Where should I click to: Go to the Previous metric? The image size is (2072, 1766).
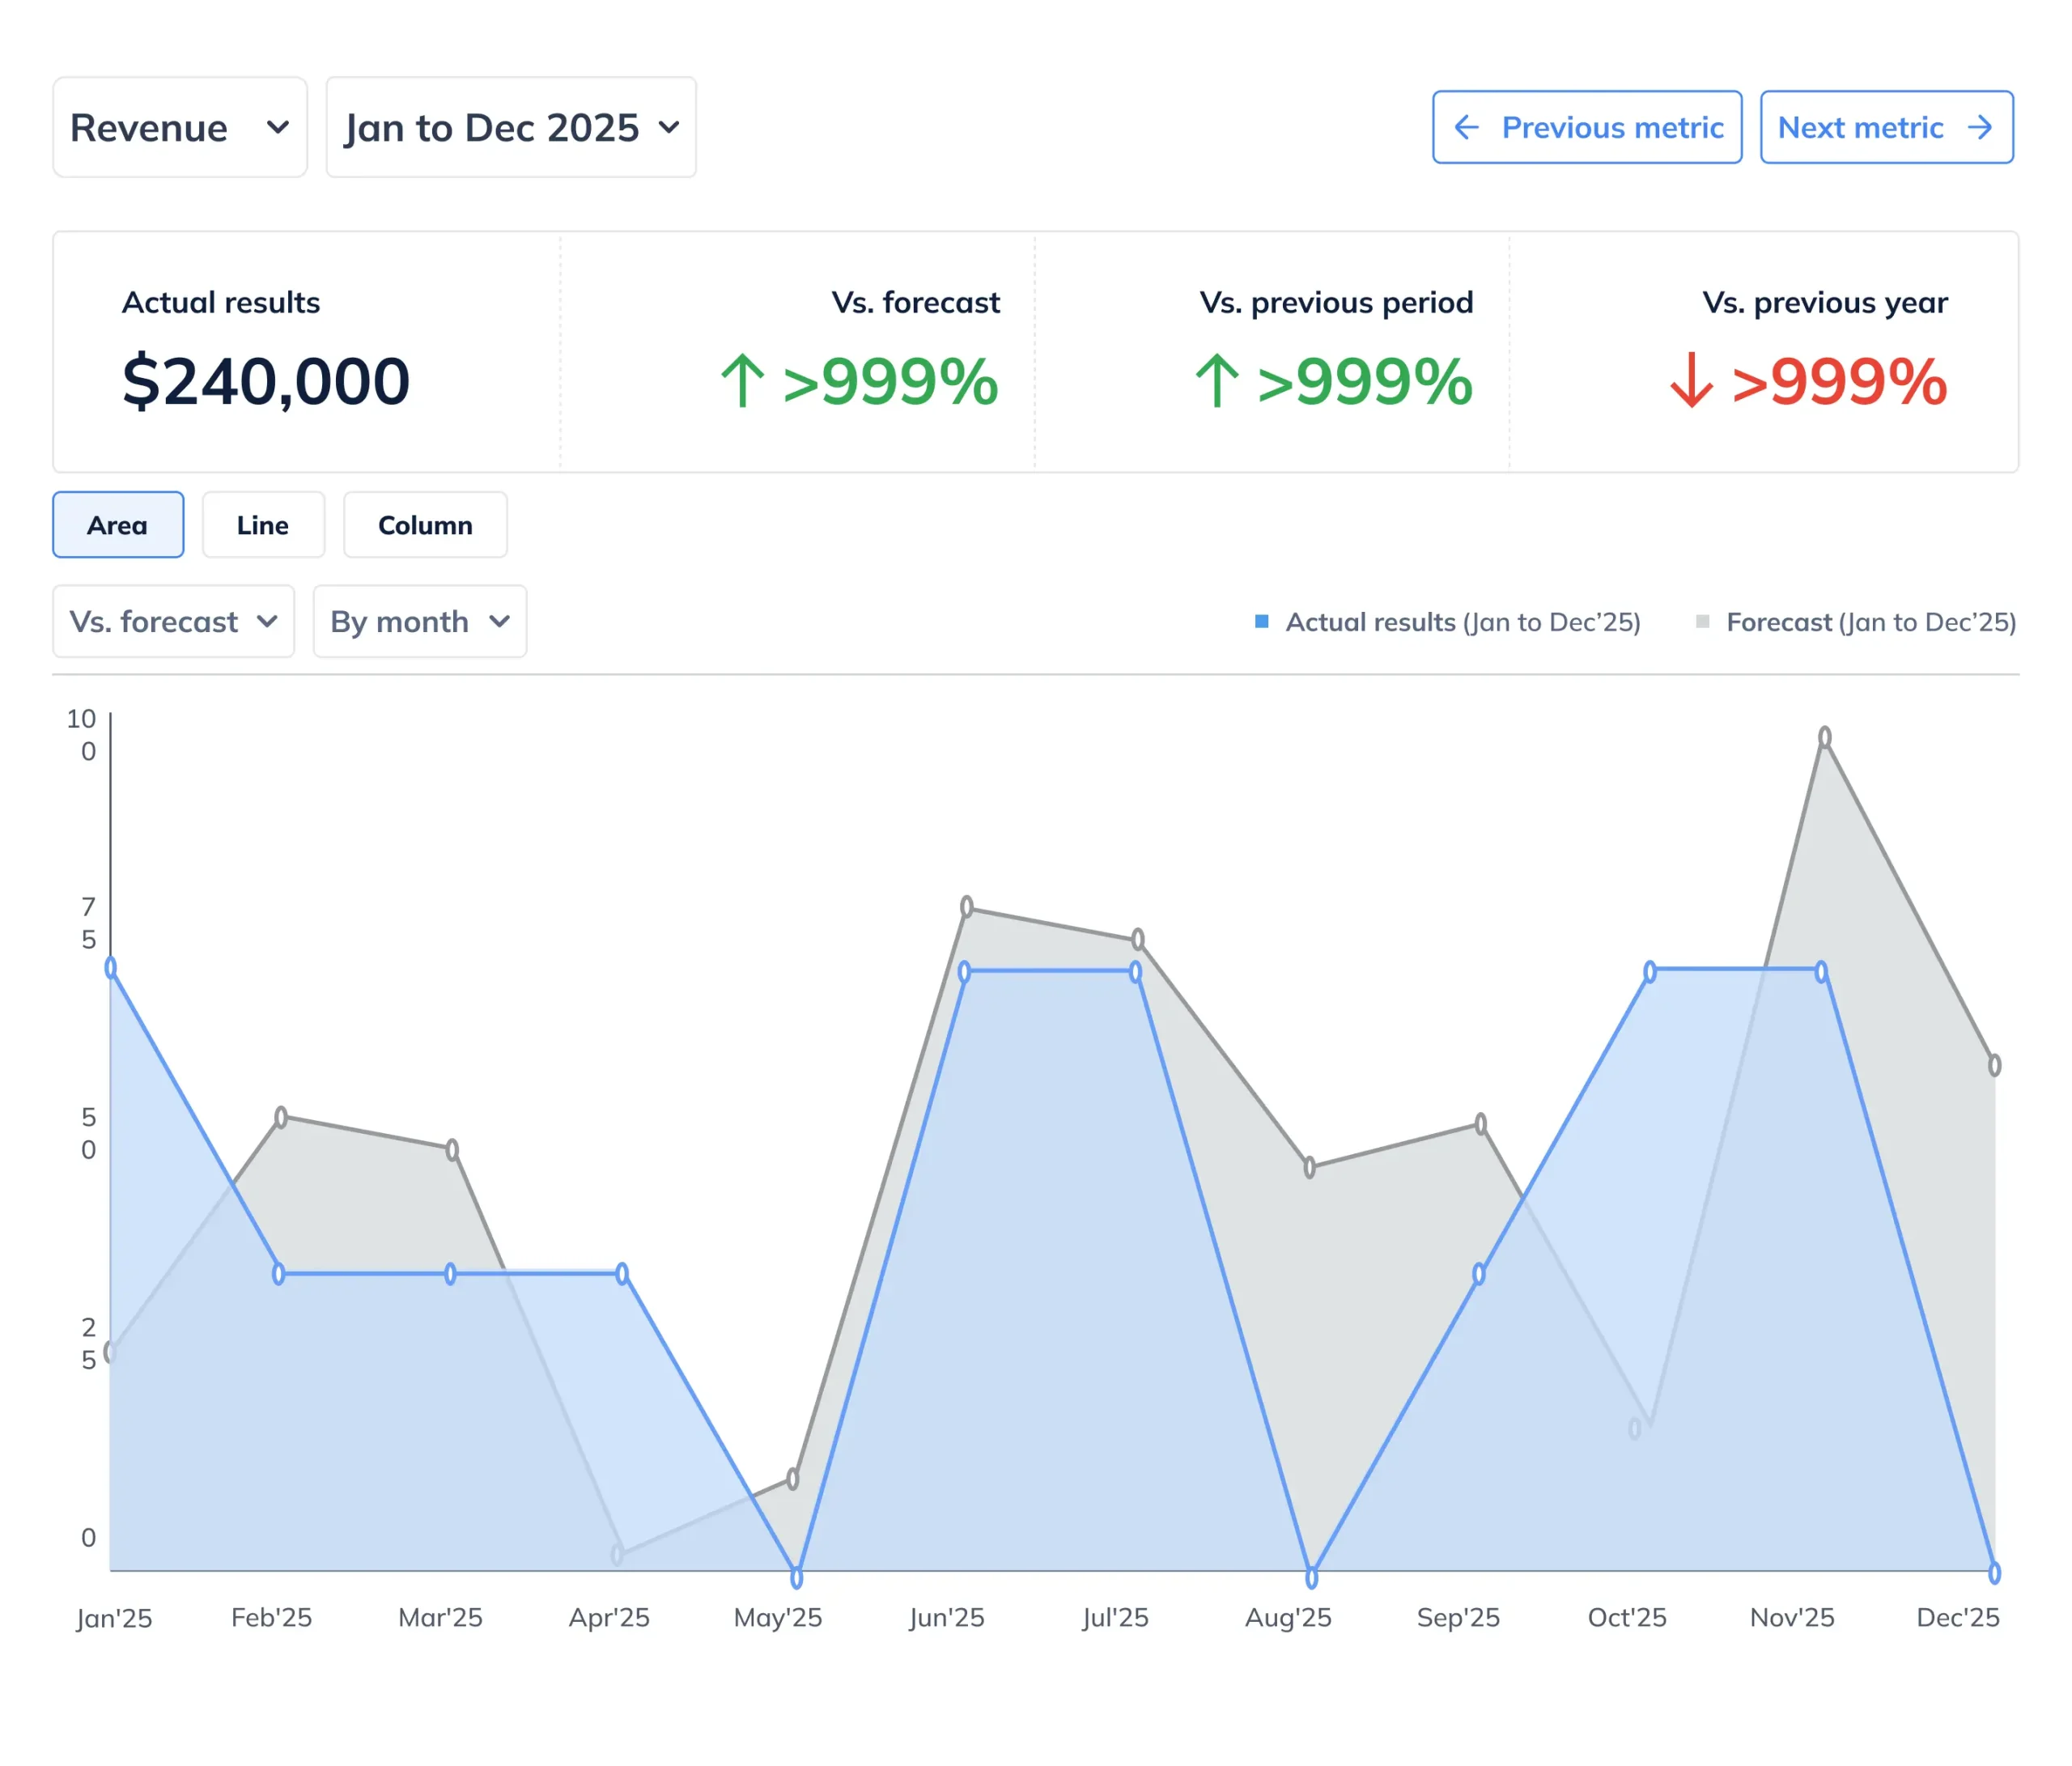coord(1587,127)
